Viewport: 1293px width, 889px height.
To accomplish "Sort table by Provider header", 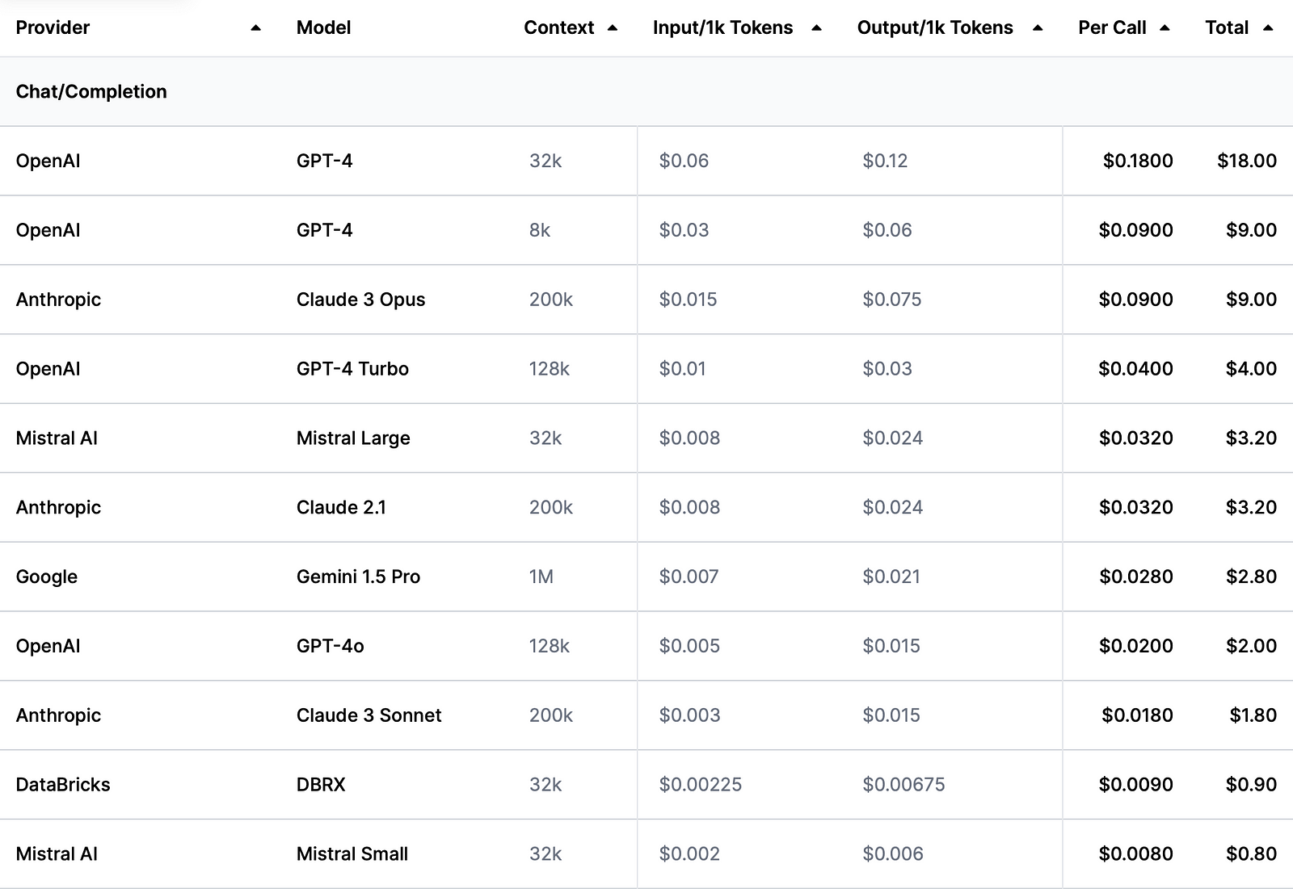I will (53, 28).
